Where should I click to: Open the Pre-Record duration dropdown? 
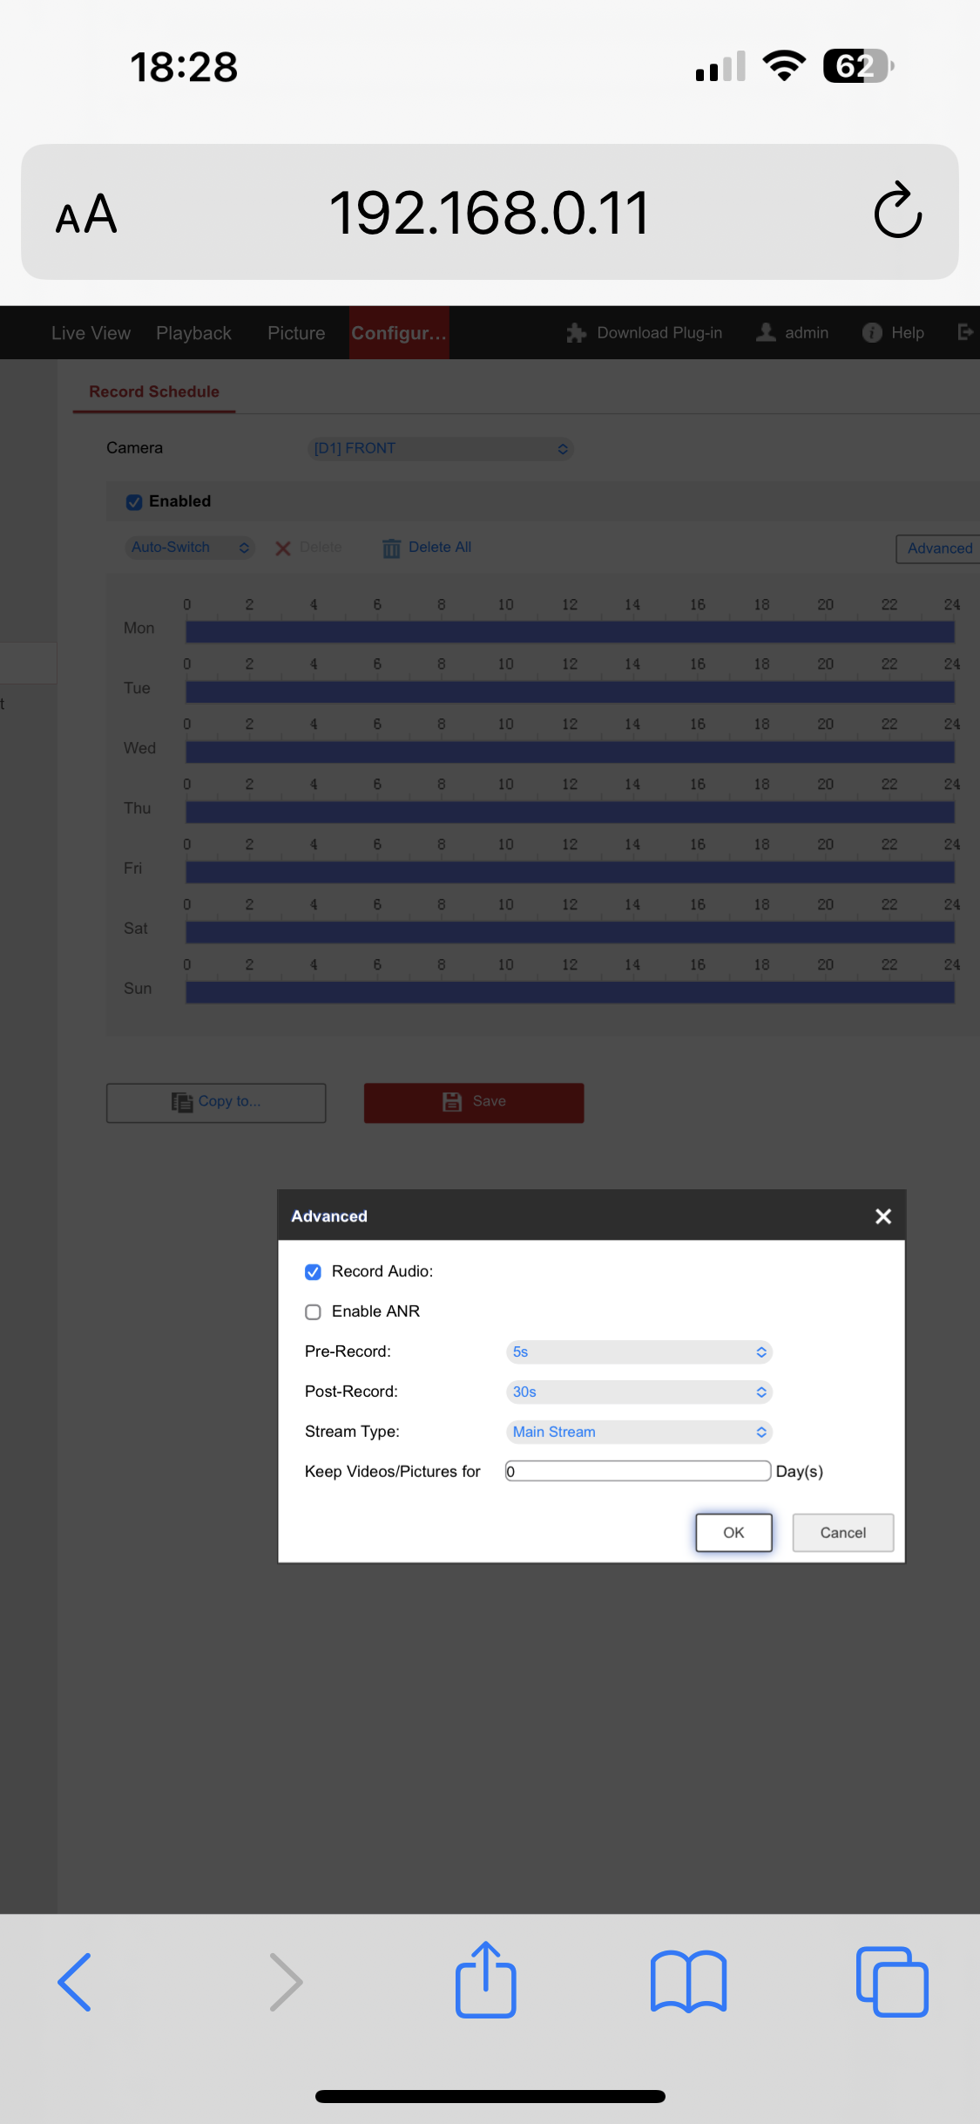pyautogui.click(x=639, y=1352)
